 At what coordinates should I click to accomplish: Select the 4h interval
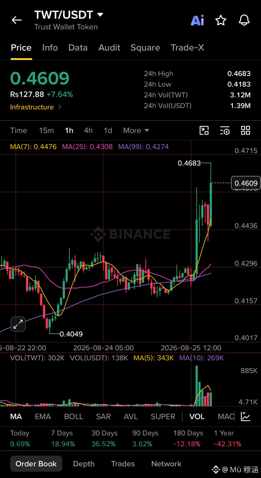click(88, 130)
